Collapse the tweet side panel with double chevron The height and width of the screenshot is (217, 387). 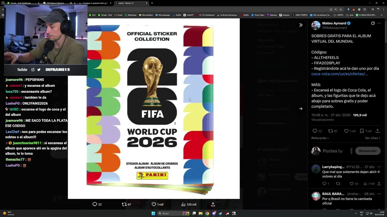tap(301, 25)
